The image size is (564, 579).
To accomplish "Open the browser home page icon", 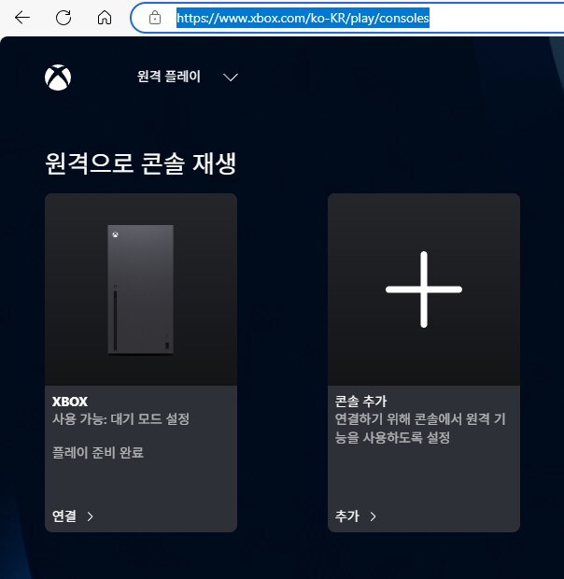I will click(x=105, y=18).
